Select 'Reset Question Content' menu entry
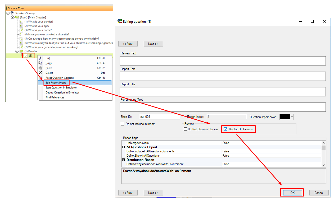Screen dimensions: 334x201 (x=75, y=78)
